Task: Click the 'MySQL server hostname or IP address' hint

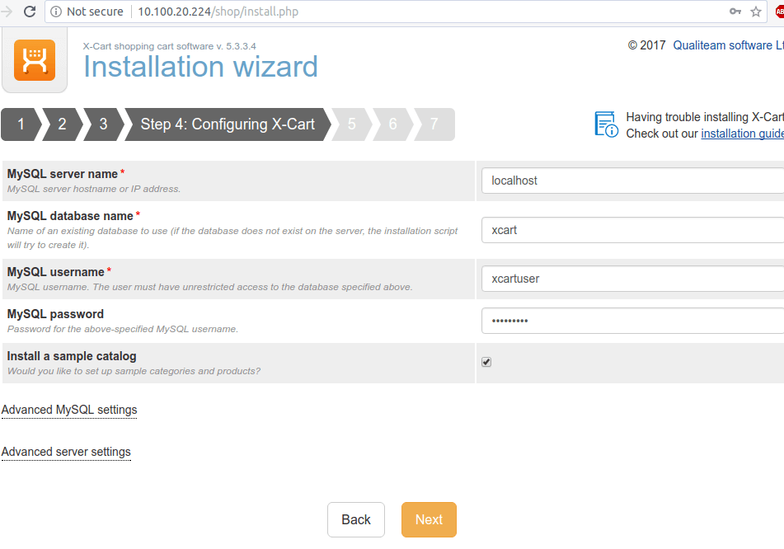Action: click(x=94, y=189)
